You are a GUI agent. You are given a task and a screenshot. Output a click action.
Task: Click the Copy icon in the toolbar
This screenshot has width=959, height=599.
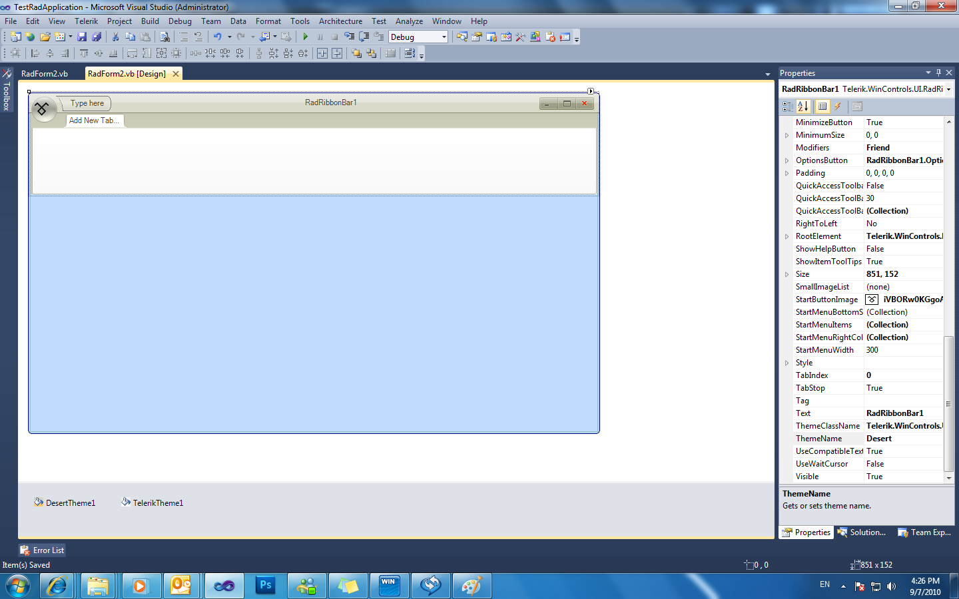tap(130, 37)
